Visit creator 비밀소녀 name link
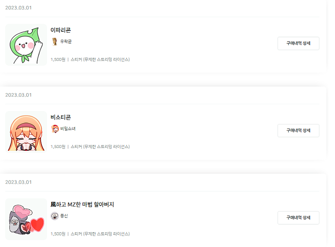335x247 pixels. tap(68, 129)
